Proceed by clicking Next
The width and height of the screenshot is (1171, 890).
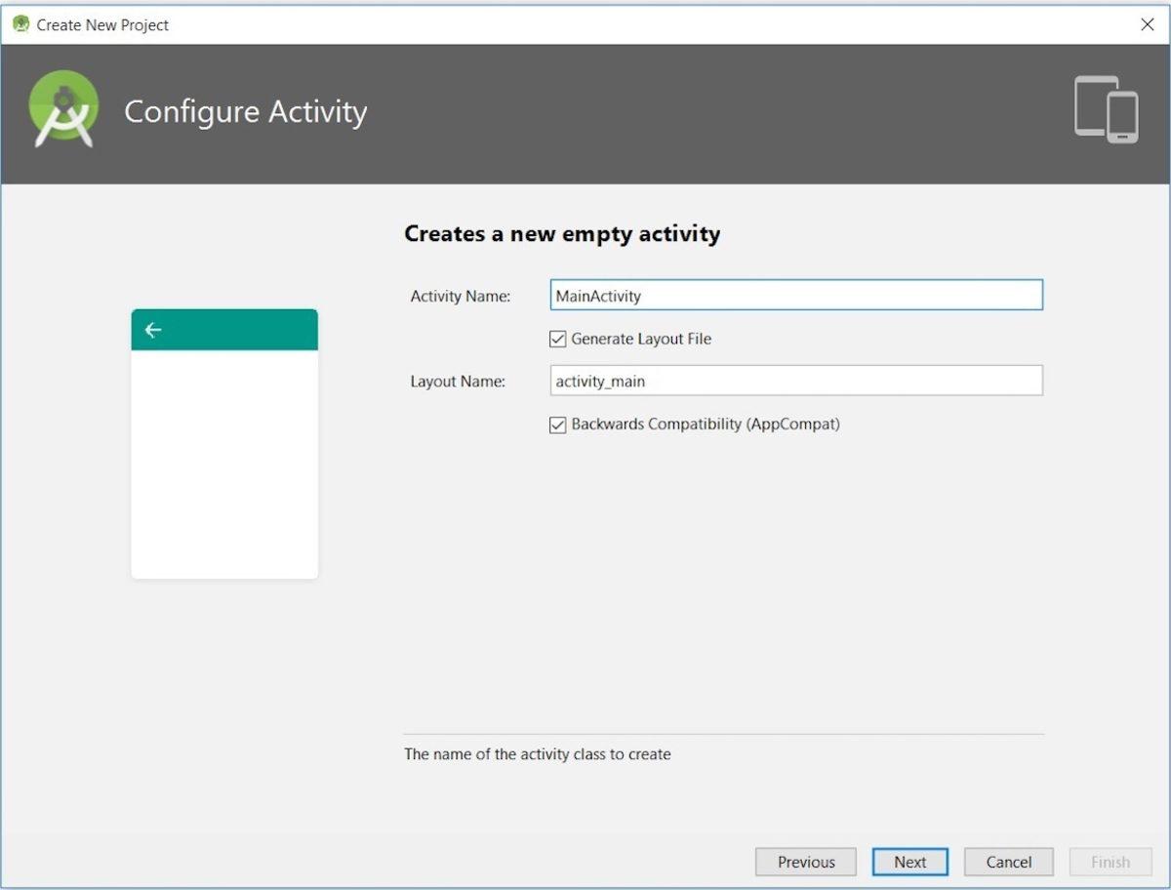[909, 862]
